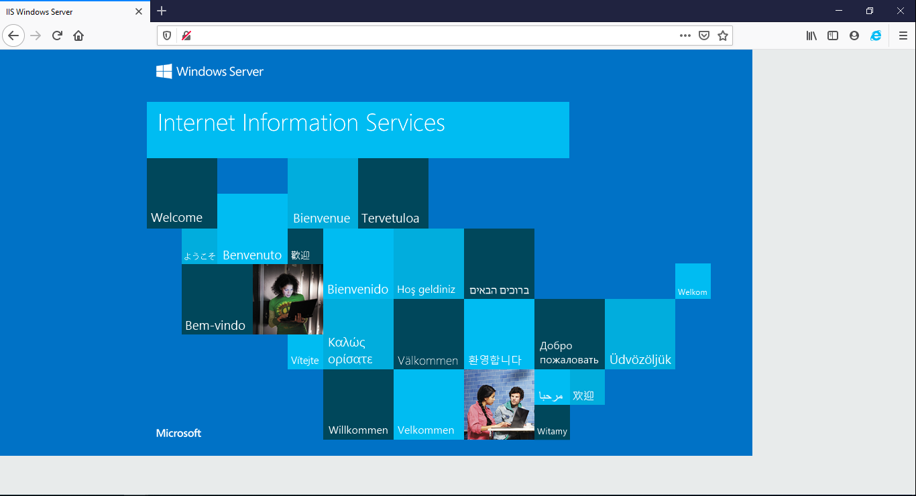
Task: Click the Καλώς ορίσατε tile
Action: pyautogui.click(x=358, y=334)
